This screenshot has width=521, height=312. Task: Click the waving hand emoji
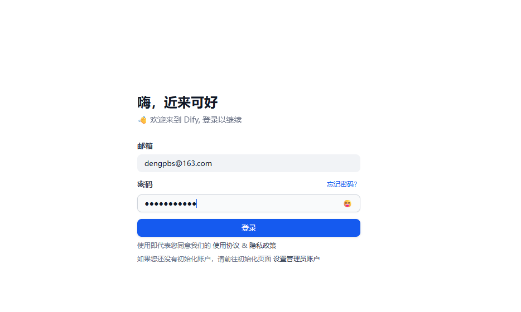142,120
